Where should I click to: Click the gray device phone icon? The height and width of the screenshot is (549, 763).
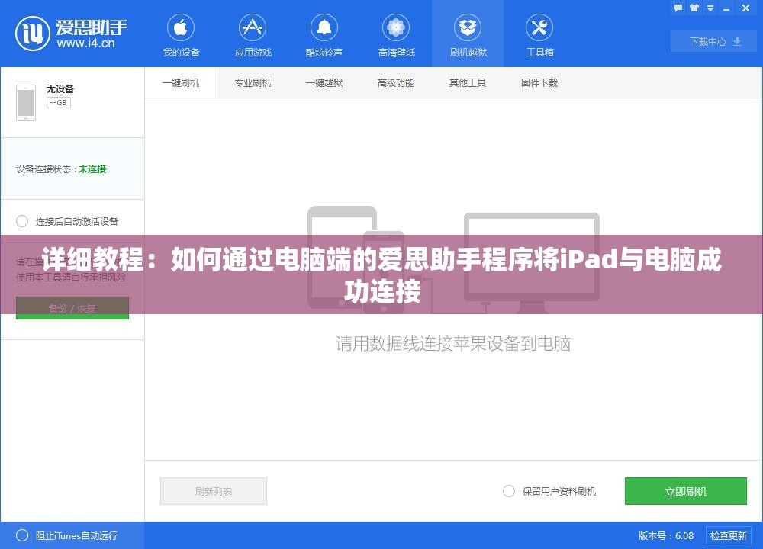[x=26, y=103]
